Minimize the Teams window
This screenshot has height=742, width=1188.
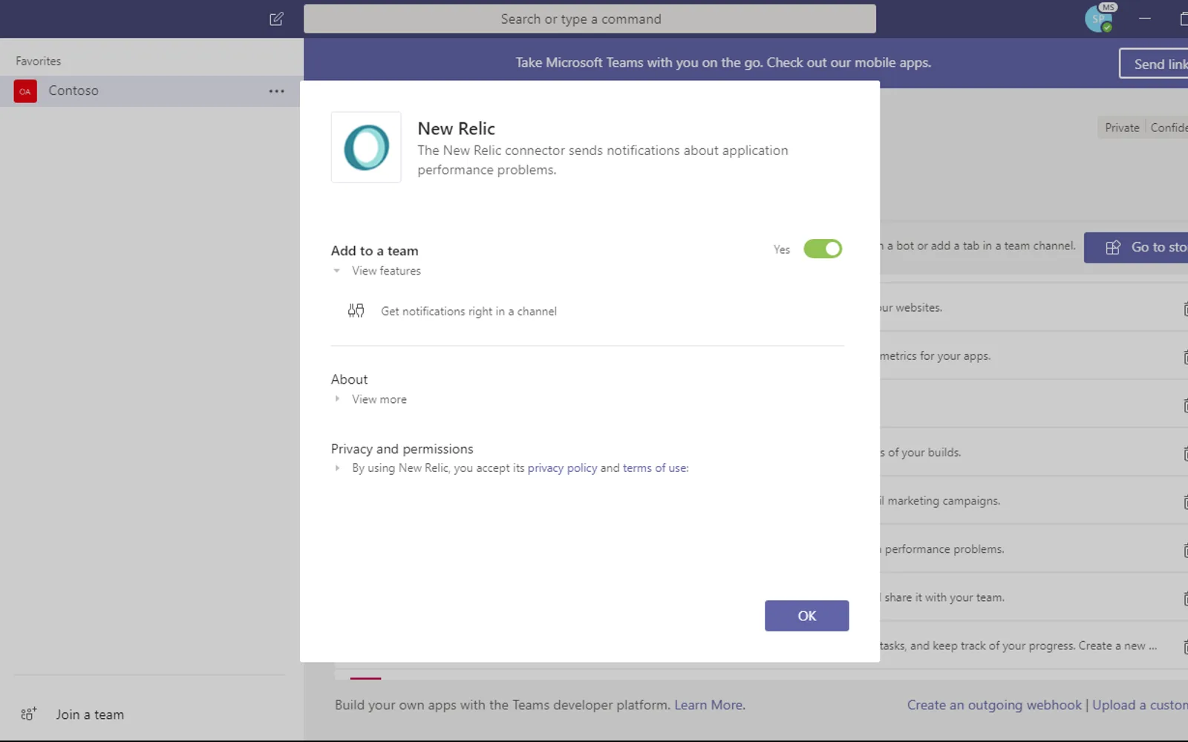click(1145, 19)
